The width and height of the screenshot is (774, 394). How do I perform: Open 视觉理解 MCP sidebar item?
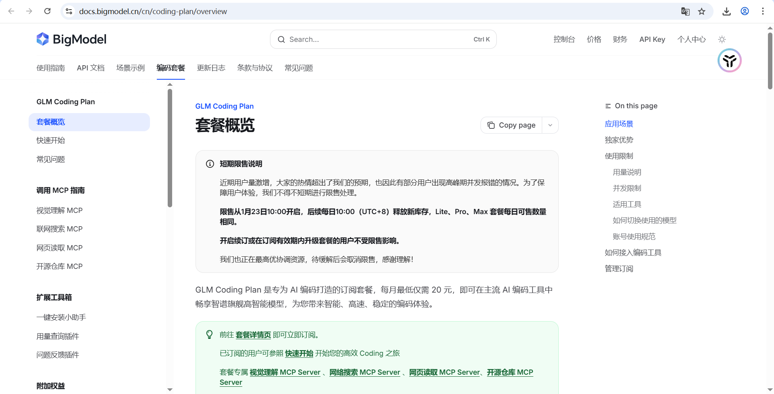(59, 210)
